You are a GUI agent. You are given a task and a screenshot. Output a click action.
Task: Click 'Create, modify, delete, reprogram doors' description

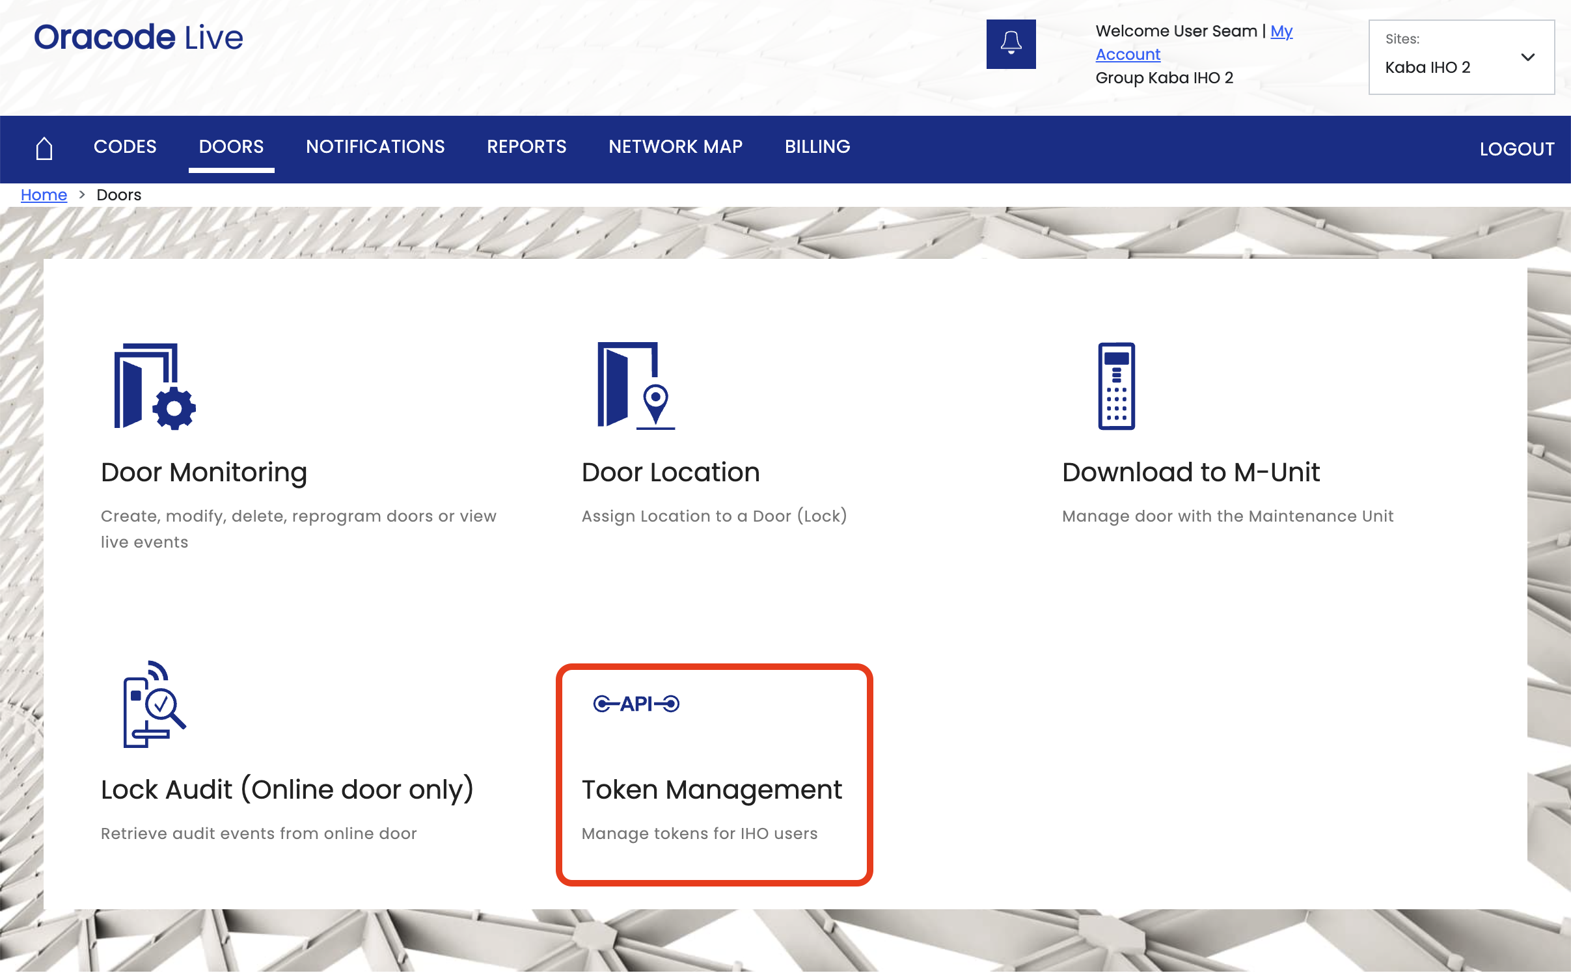[298, 529]
